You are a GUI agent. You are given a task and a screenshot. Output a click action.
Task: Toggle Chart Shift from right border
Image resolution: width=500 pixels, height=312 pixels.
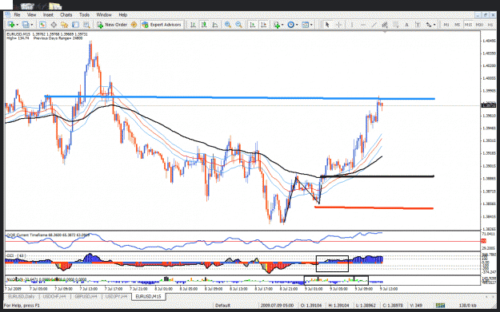264,25
